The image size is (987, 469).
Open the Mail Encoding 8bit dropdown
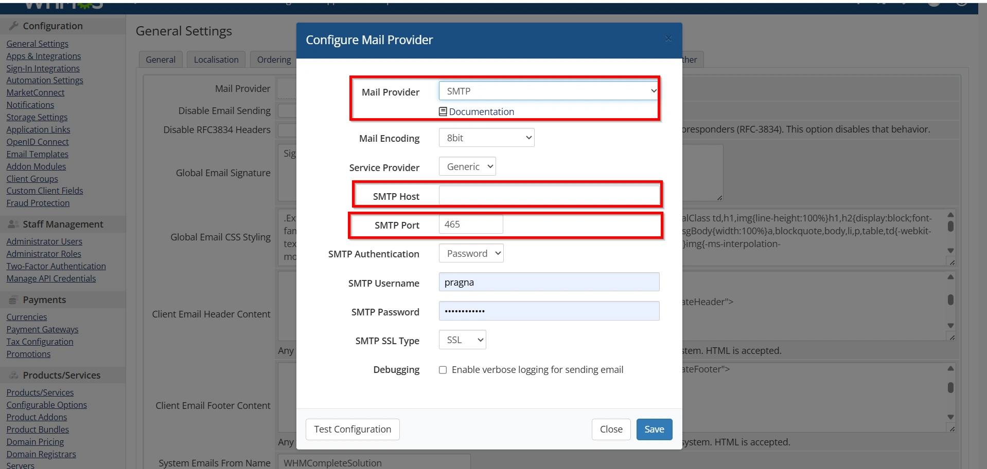486,138
